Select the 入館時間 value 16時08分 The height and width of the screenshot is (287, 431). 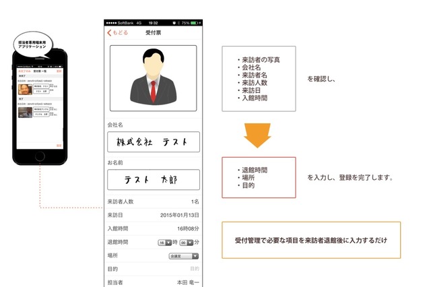click(188, 228)
